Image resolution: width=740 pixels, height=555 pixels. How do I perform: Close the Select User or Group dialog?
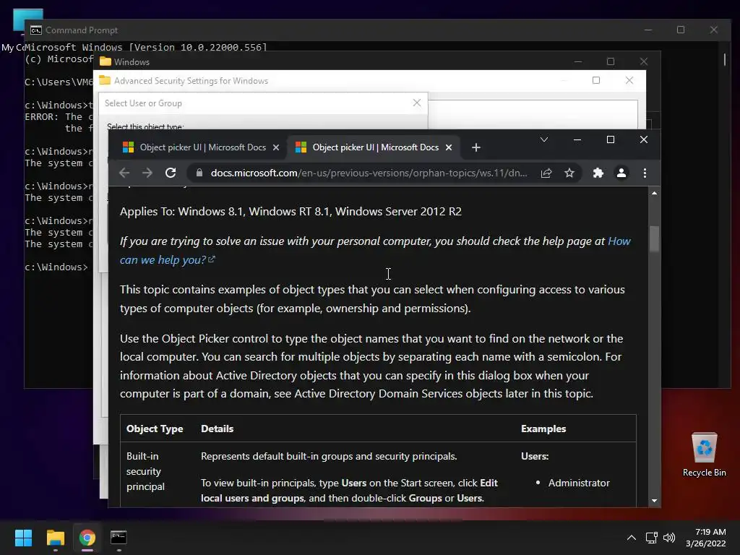pyautogui.click(x=417, y=103)
